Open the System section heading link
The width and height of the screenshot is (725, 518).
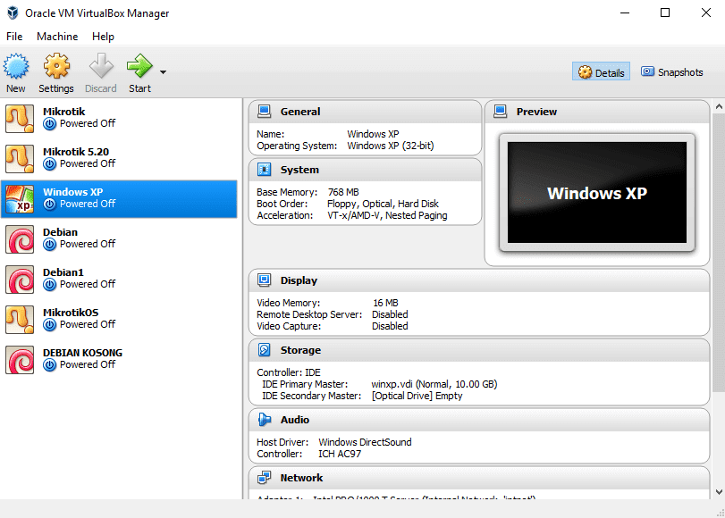pyautogui.click(x=299, y=170)
